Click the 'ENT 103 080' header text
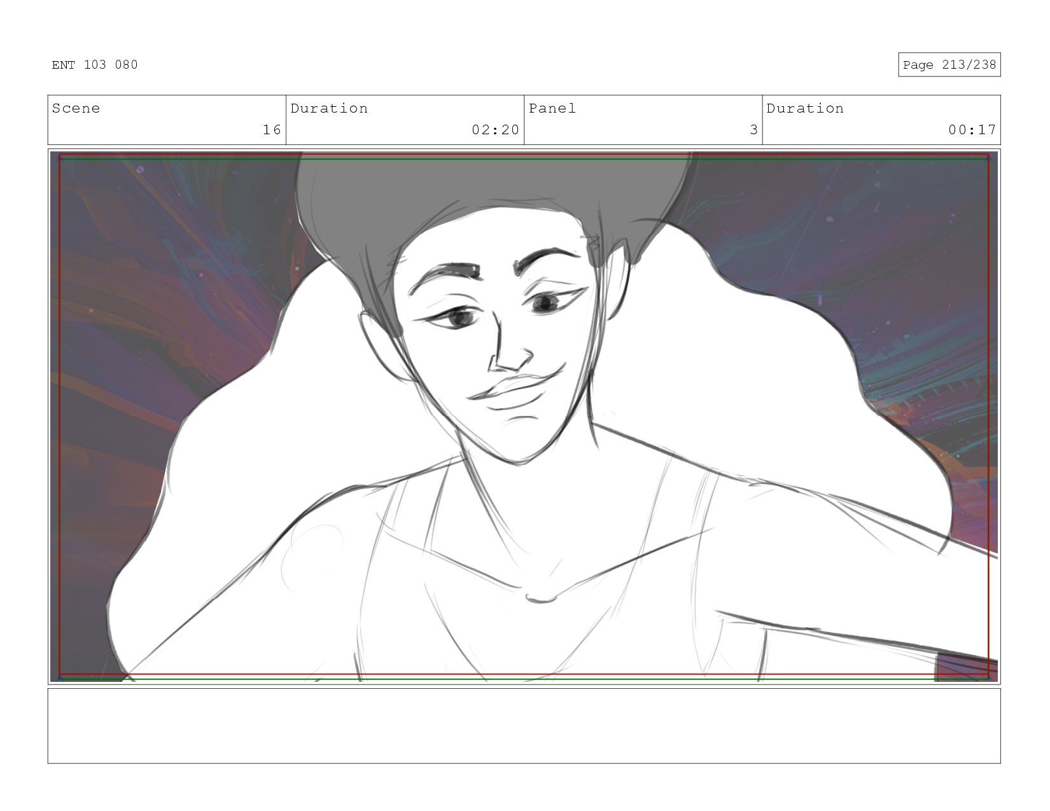1050x811 pixels. tap(95, 65)
